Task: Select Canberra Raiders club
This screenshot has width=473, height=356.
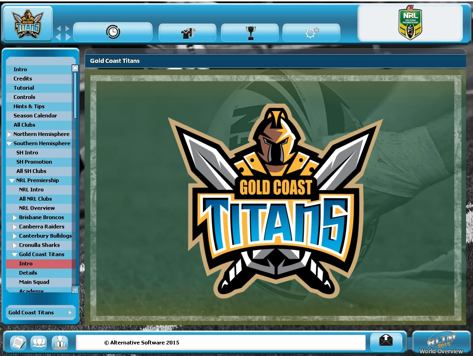Action: pyautogui.click(x=42, y=227)
